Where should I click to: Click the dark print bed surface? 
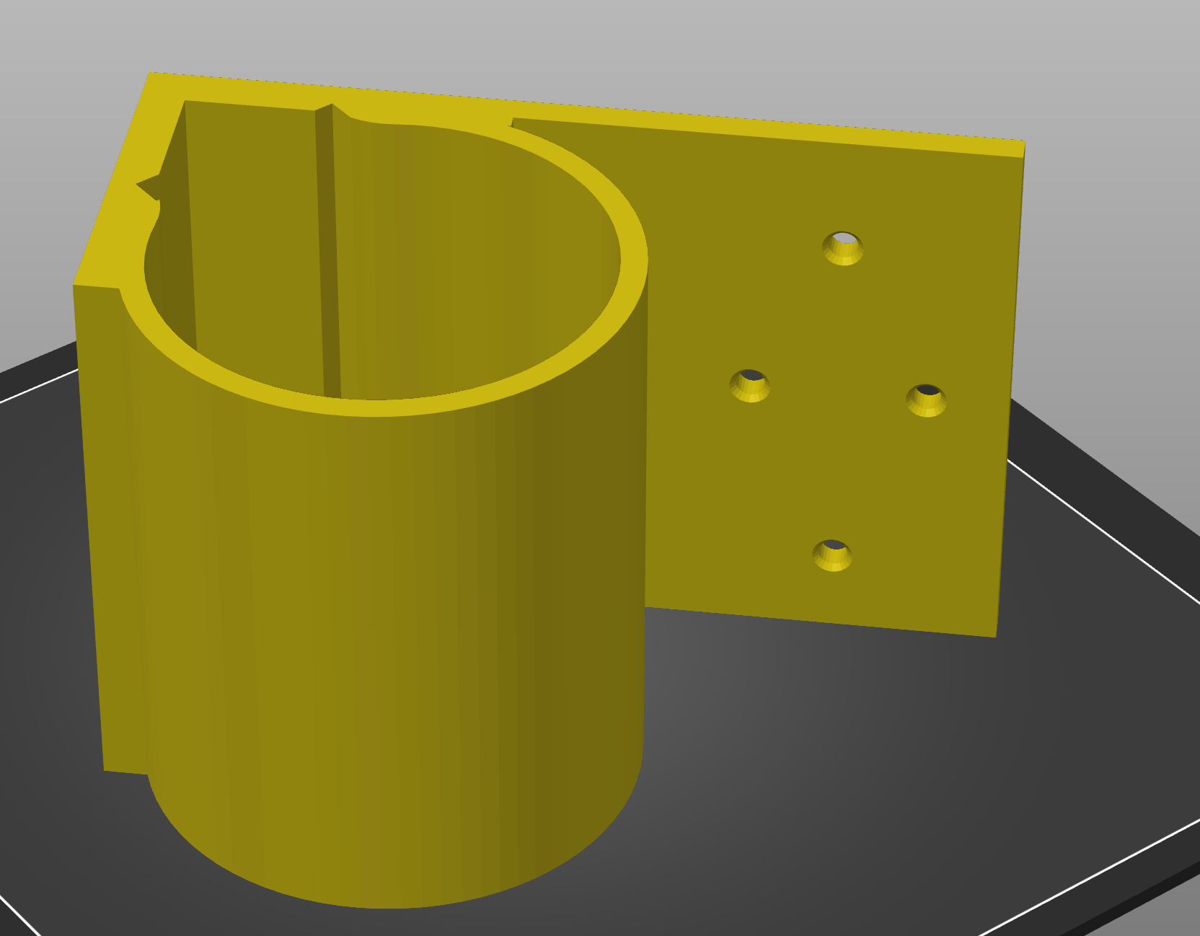793,757
